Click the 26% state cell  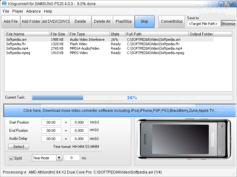pos(115,40)
